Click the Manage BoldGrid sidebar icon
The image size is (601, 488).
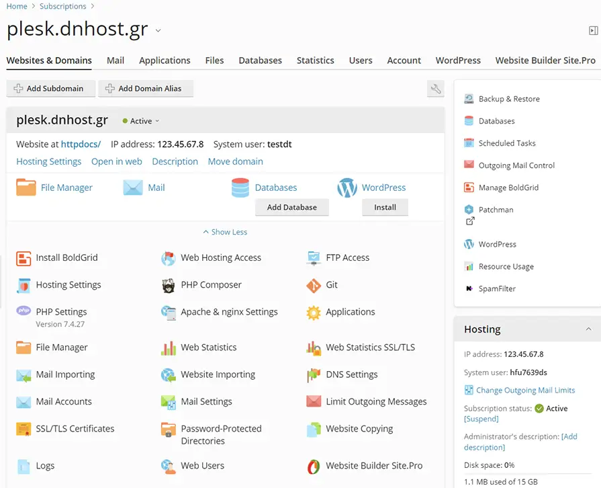click(x=469, y=188)
